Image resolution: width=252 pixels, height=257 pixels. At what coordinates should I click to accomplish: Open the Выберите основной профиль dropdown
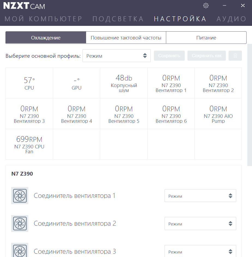[x=117, y=56]
